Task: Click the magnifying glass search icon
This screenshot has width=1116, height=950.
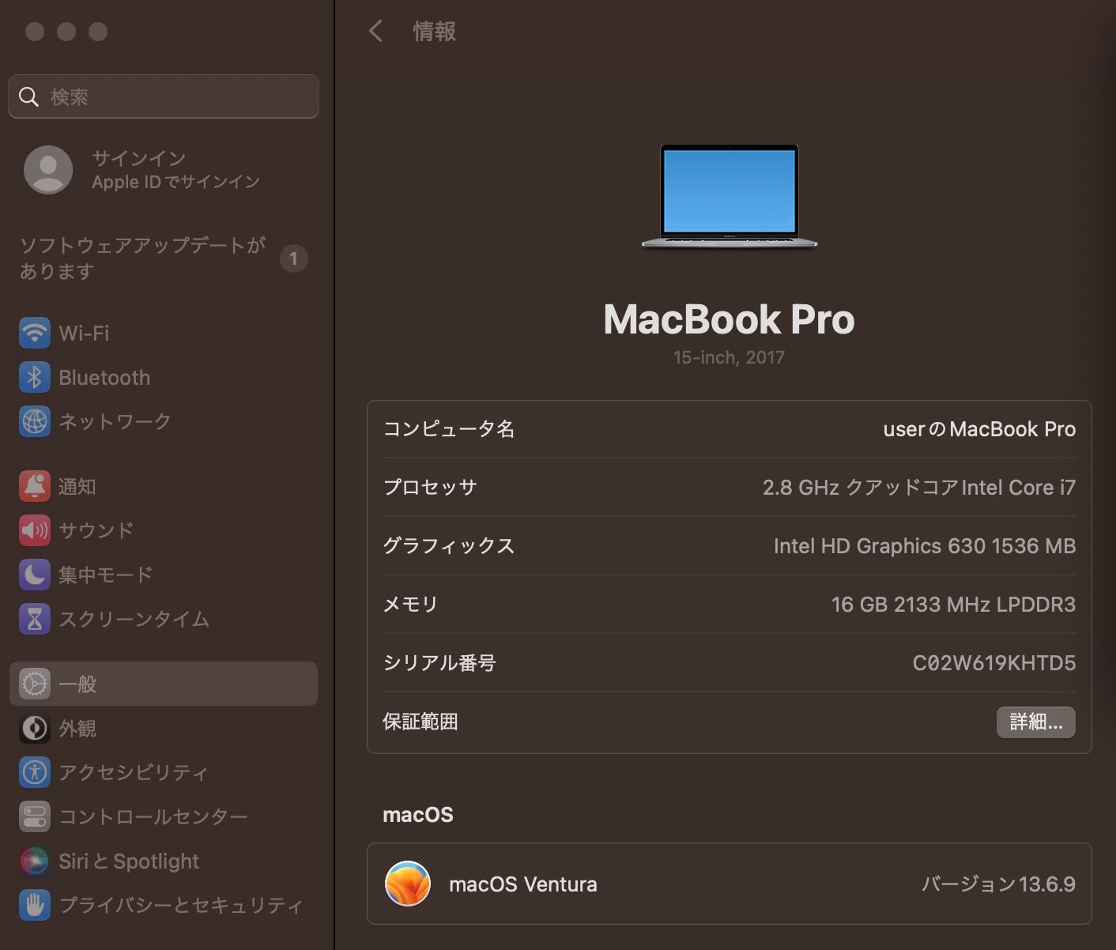Action: (28, 96)
